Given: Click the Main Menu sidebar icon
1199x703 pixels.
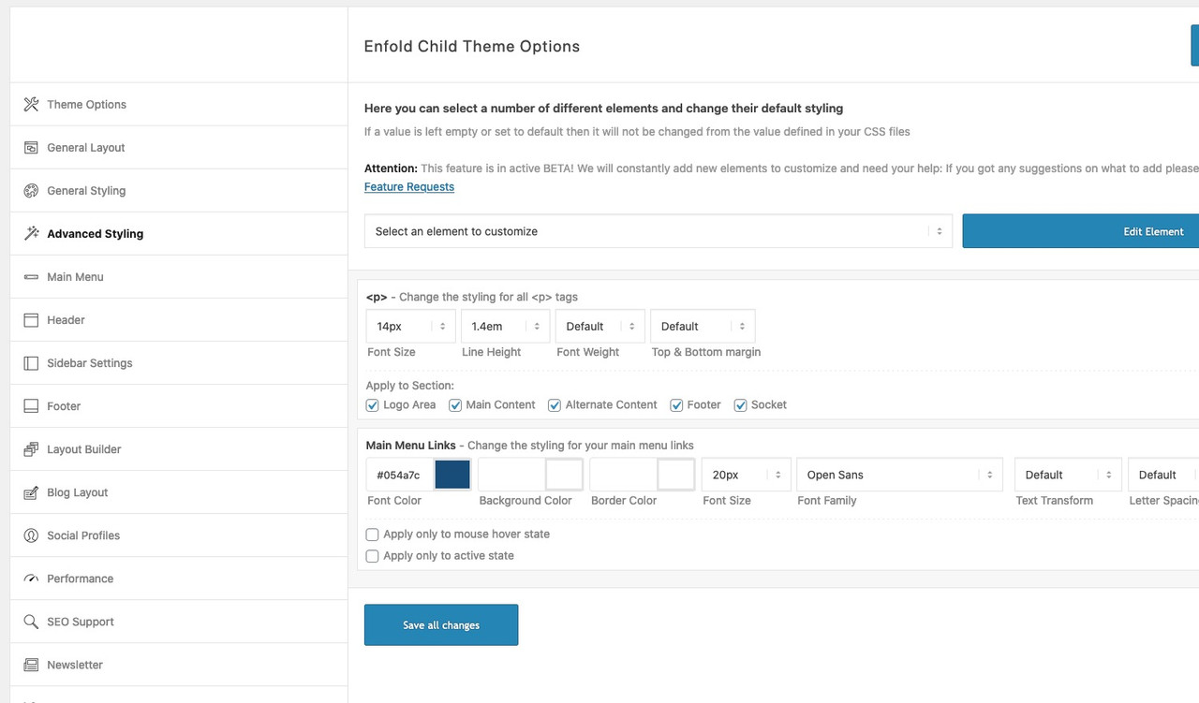Looking at the screenshot, I should 31,276.
